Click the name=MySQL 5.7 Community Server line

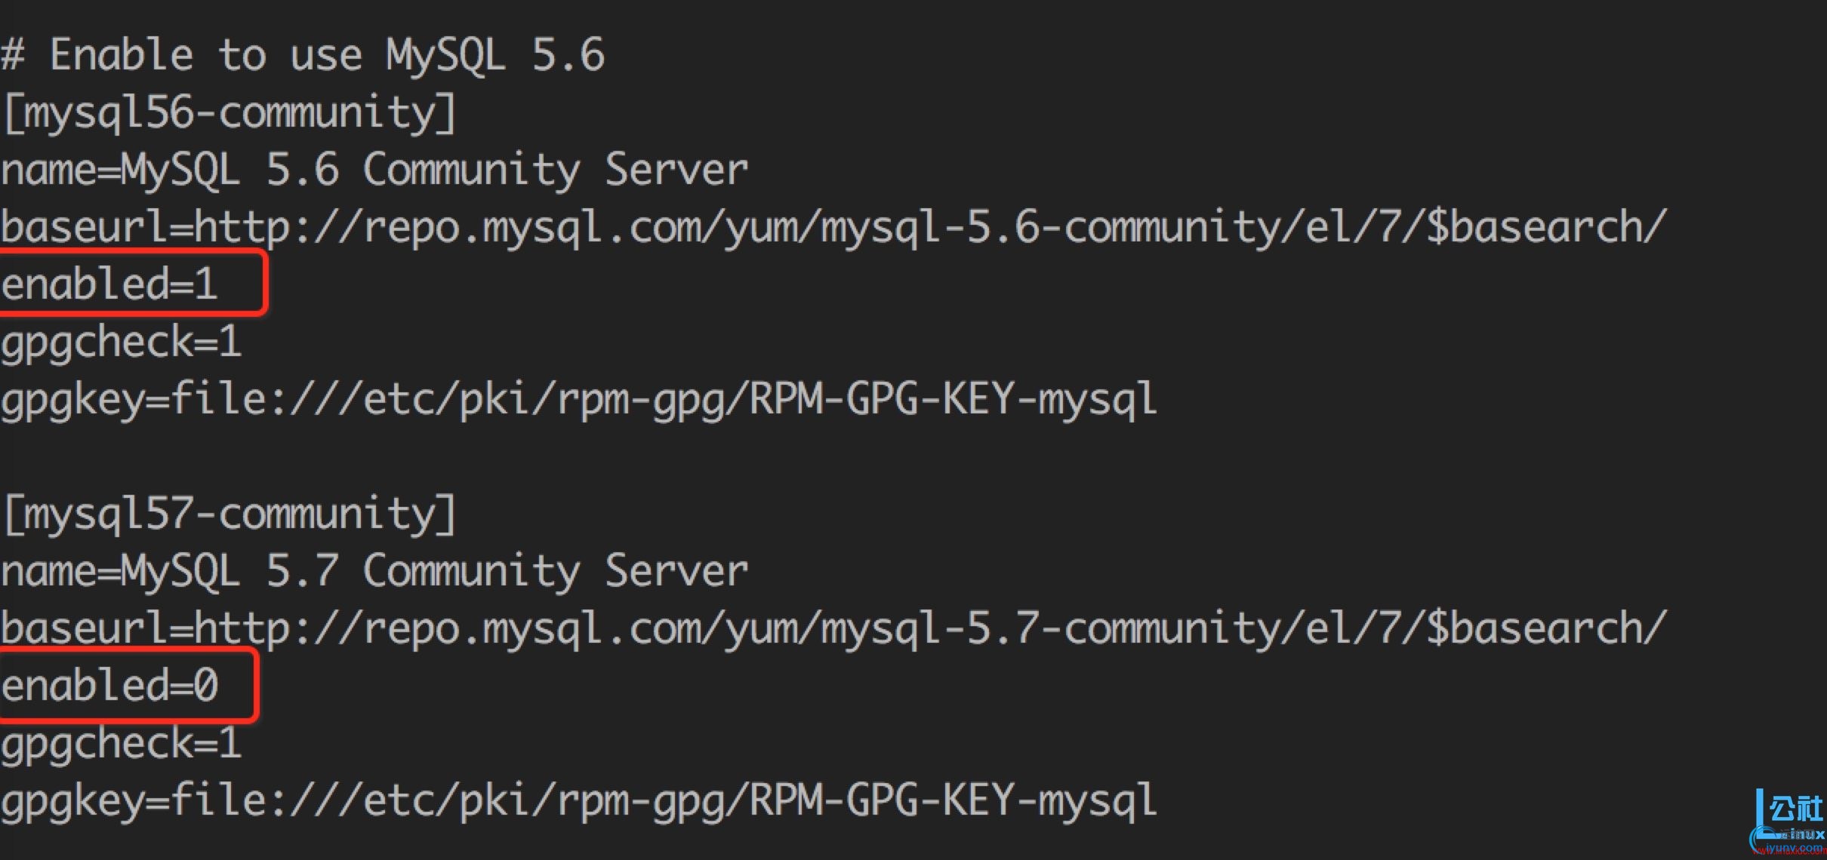(x=374, y=571)
